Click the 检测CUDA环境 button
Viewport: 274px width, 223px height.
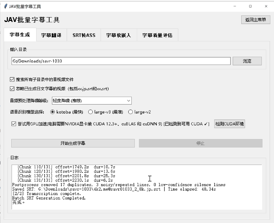229,124
